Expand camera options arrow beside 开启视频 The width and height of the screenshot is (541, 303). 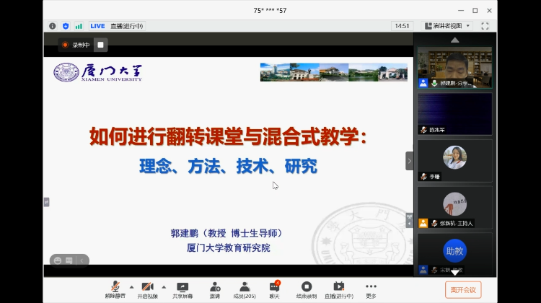click(x=163, y=286)
